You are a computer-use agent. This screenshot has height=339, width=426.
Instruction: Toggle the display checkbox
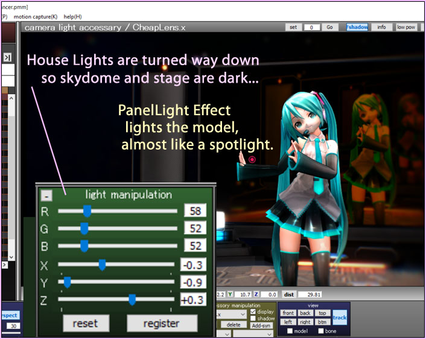[x=253, y=312]
